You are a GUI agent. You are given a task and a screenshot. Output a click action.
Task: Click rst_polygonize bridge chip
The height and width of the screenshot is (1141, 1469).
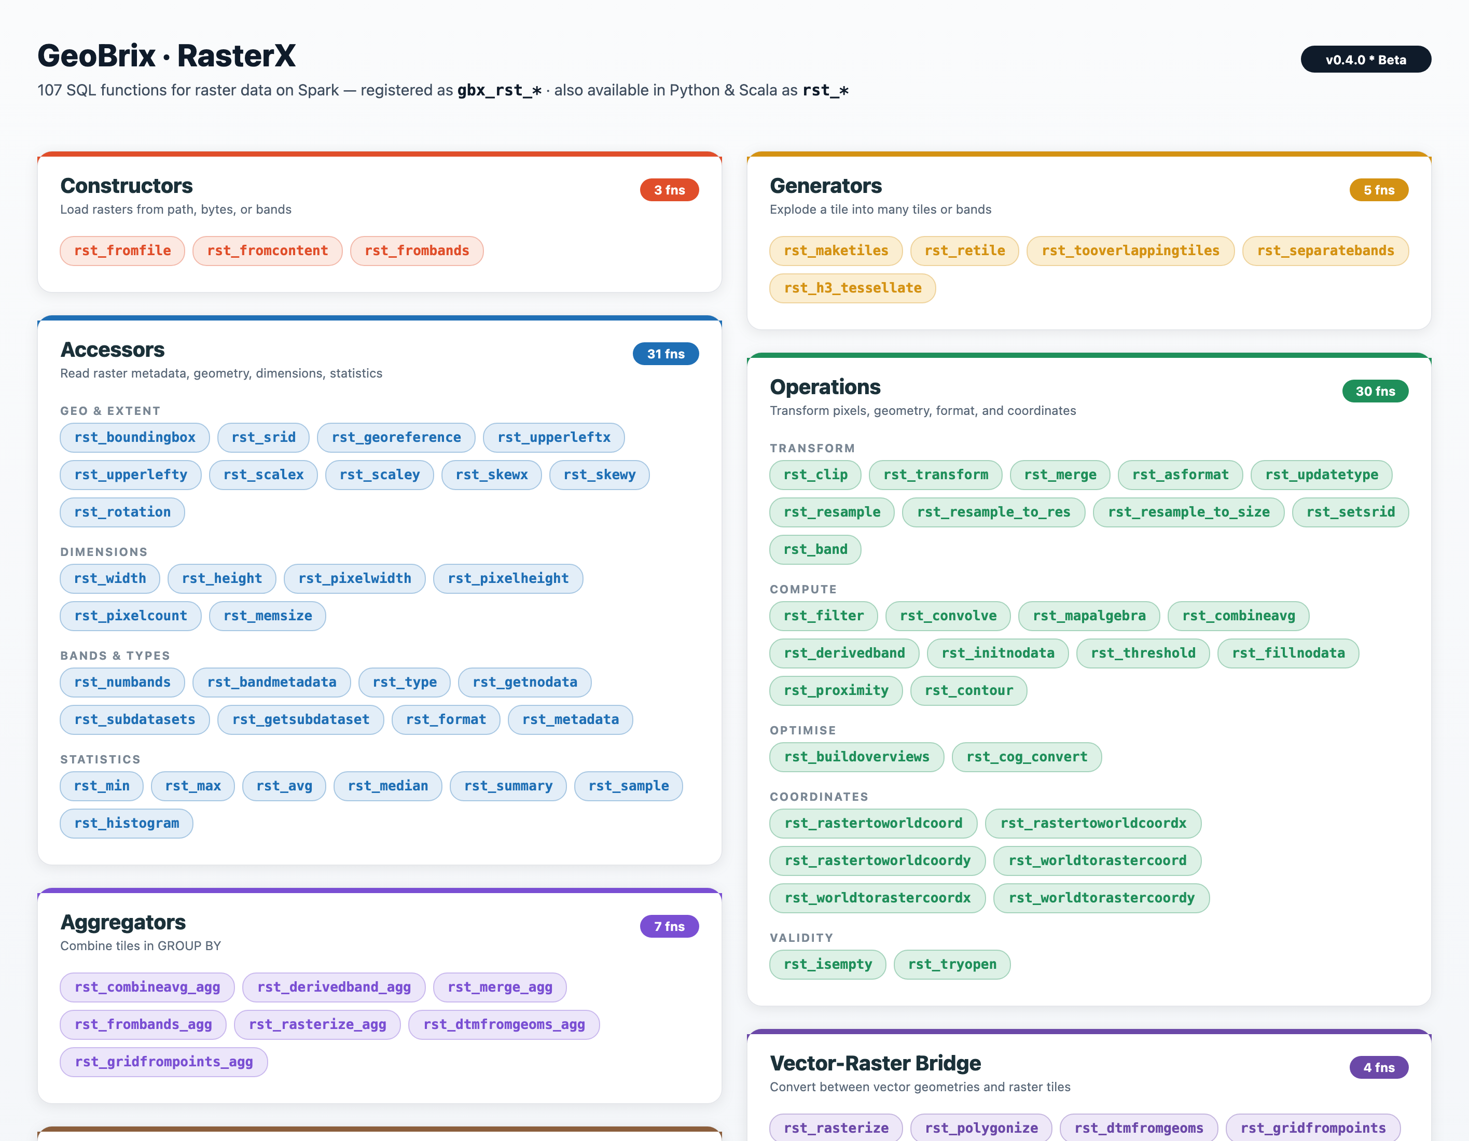tap(981, 1129)
